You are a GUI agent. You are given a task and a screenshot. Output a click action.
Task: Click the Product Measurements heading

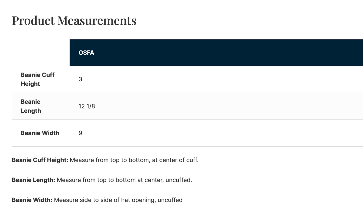74,21
